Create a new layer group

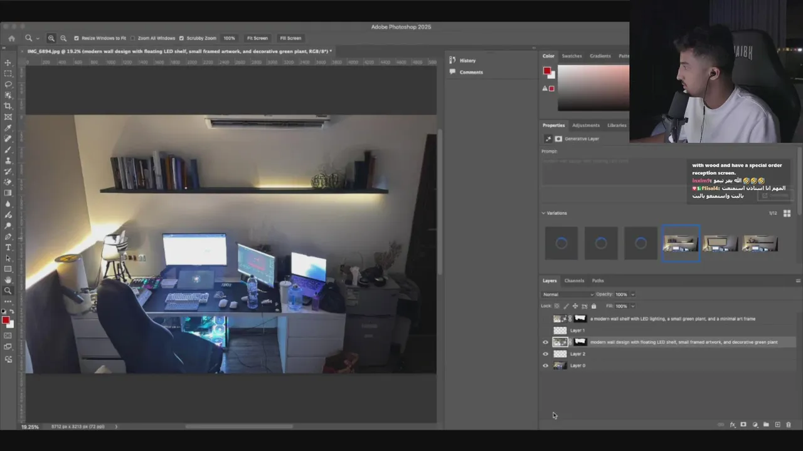pos(766,425)
